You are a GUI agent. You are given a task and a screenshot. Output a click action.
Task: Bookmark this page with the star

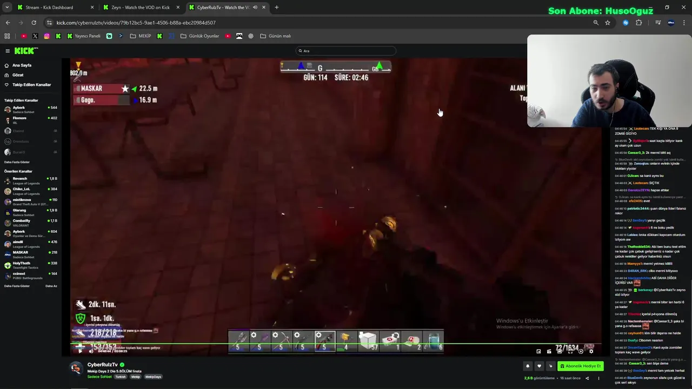[608, 23]
